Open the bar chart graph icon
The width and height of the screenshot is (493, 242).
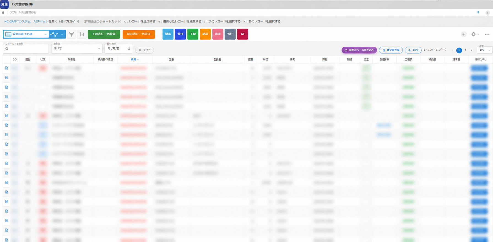82,34
